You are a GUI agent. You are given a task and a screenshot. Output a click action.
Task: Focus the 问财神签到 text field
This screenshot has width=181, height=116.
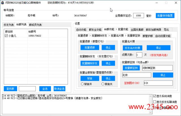pos(157,68)
